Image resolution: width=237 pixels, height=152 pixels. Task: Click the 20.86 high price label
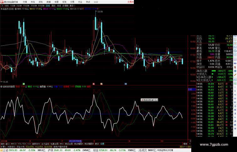point(100,12)
